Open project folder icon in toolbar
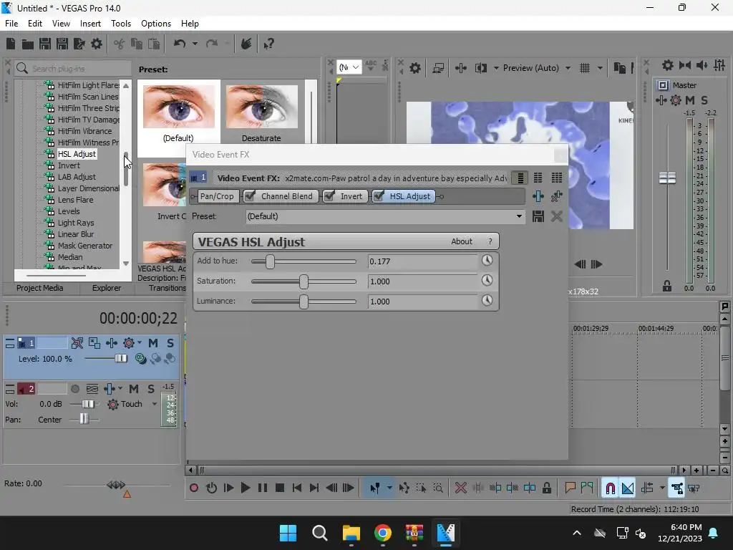This screenshot has height=550, width=733. tap(28, 44)
